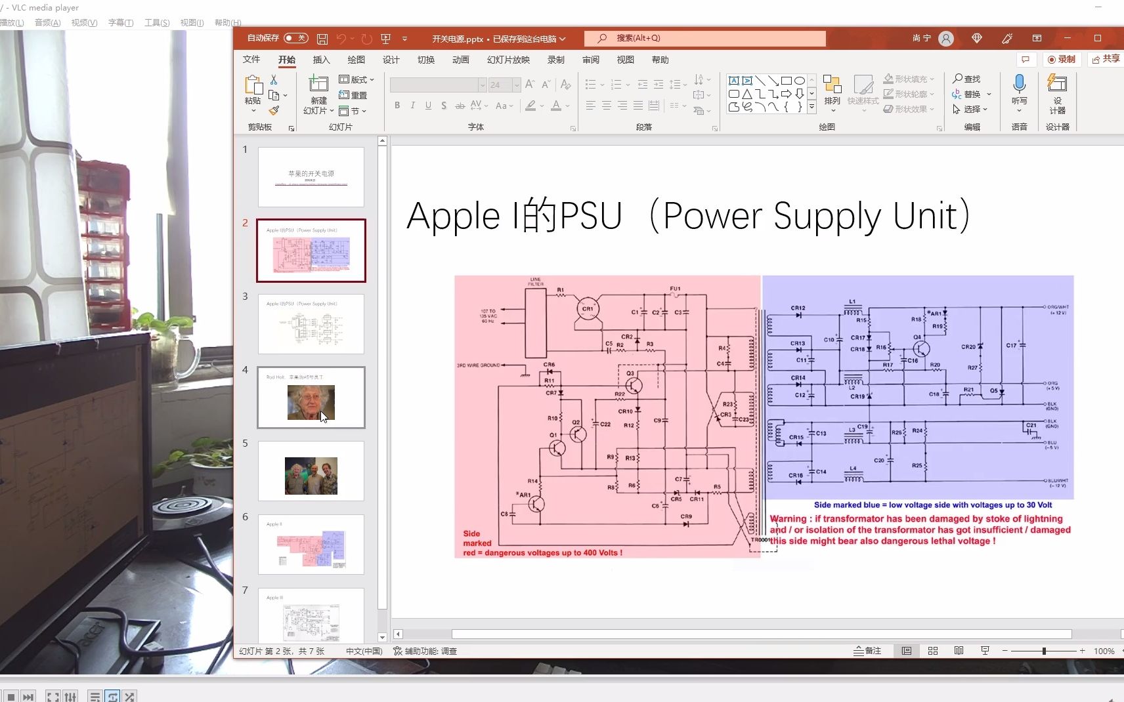Click the 重置 reset slide button
Viewport: 1124px width, 702px height.
[x=353, y=95]
